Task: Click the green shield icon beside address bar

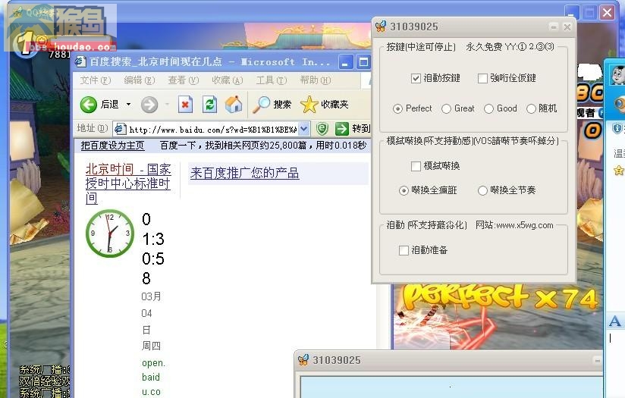Action: click(x=322, y=129)
